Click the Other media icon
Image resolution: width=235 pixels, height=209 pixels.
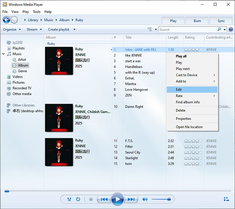pyautogui.click(x=9, y=94)
